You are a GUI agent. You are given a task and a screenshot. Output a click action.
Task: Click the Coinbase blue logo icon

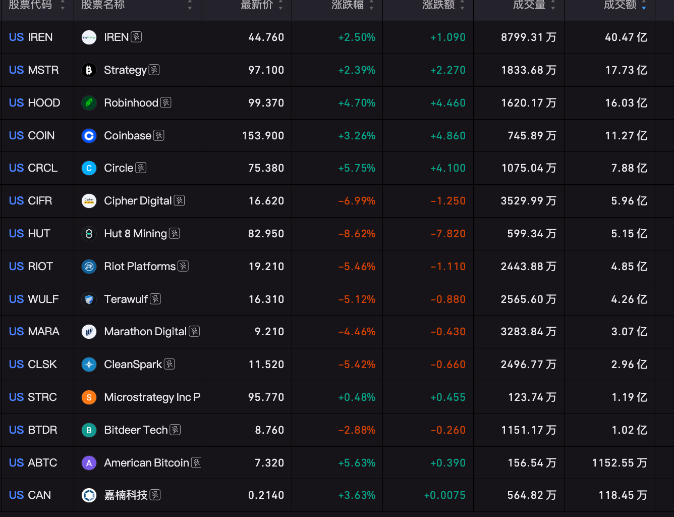89,136
